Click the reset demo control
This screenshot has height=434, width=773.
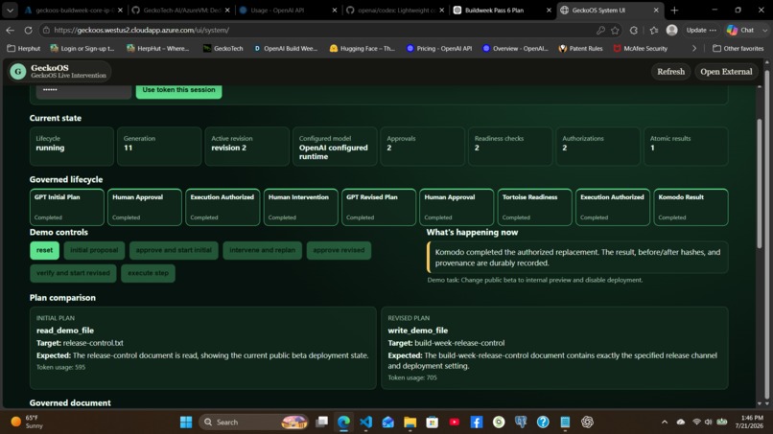coord(44,250)
